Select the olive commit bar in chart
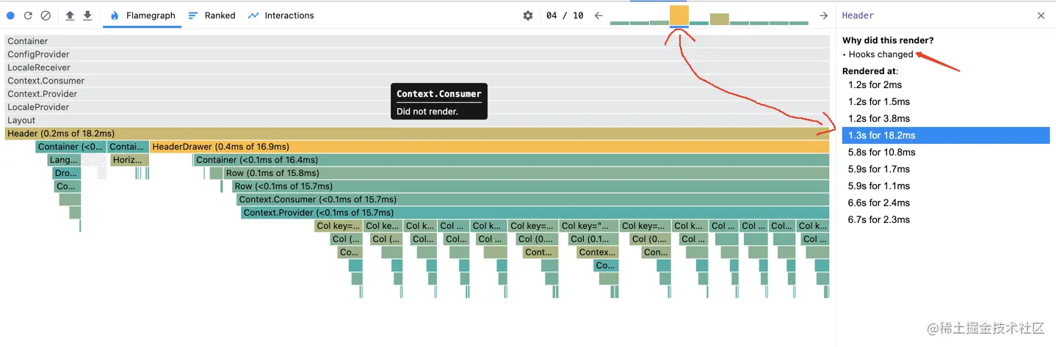This screenshot has height=347, width=1056. coord(719,19)
